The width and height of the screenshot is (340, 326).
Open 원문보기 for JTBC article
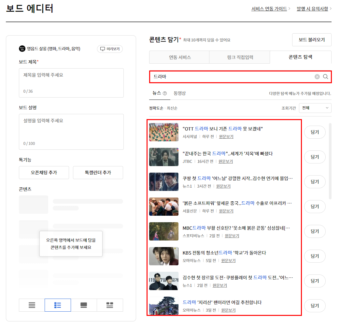pos(225,161)
